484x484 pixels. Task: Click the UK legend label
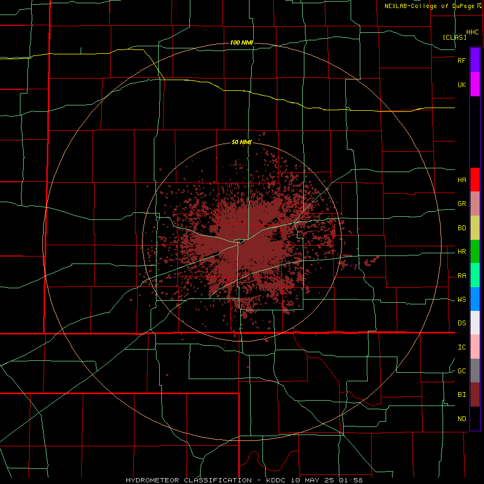(x=461, y=84)
